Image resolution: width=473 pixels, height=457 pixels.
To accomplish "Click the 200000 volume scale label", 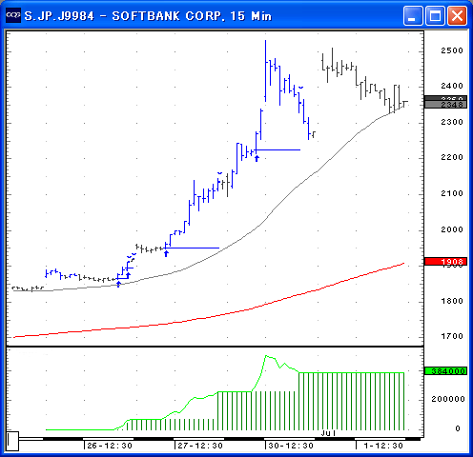I will pyautogui.click(x=448, y=399).
